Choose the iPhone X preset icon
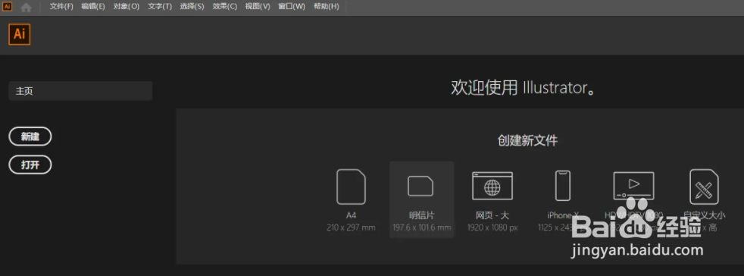The image size is (744, 276). click(563, 186)
